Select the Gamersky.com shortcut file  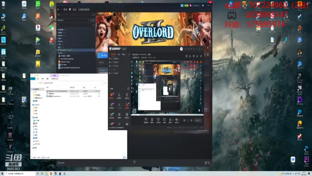54,96
